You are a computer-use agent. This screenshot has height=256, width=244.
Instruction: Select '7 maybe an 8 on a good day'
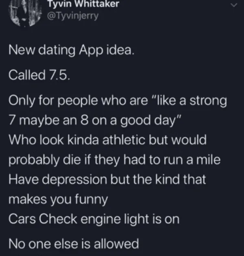(93, 120)
